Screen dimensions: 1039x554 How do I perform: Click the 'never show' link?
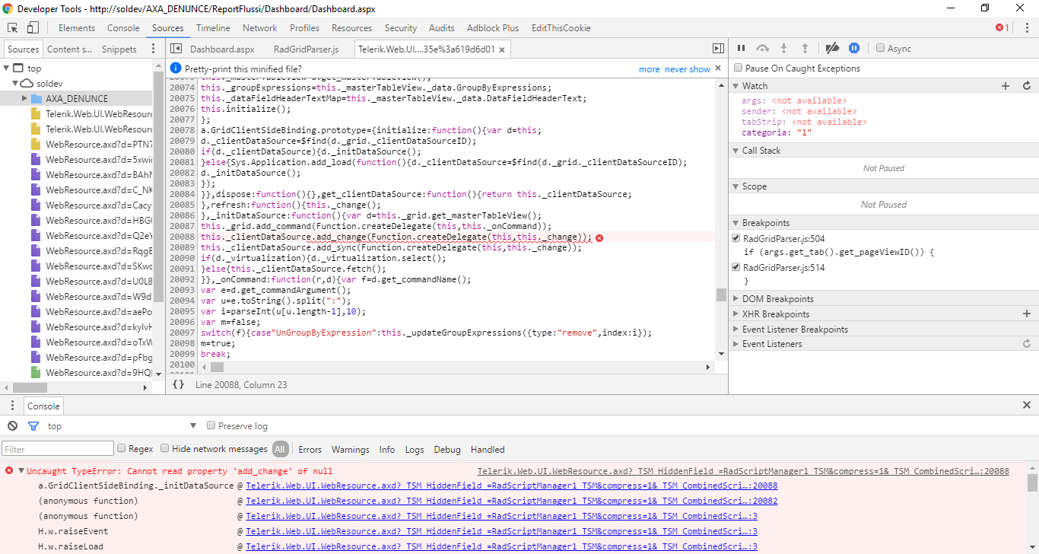tap(687, 69)
